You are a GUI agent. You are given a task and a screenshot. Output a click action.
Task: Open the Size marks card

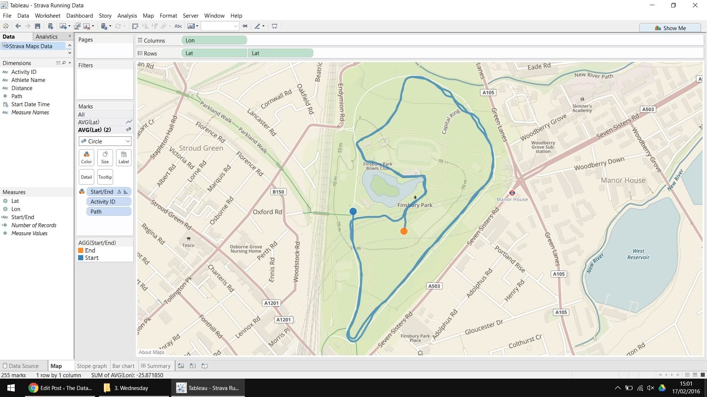[x=105, y=157]
